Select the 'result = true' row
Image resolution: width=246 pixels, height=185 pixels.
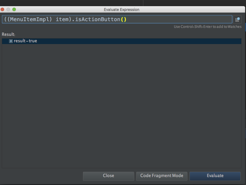coord(122,41)
